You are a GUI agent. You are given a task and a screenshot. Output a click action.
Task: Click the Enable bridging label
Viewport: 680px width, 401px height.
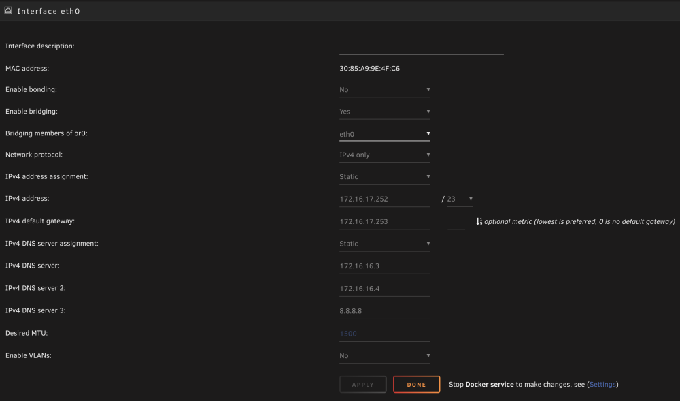[31, 112]
